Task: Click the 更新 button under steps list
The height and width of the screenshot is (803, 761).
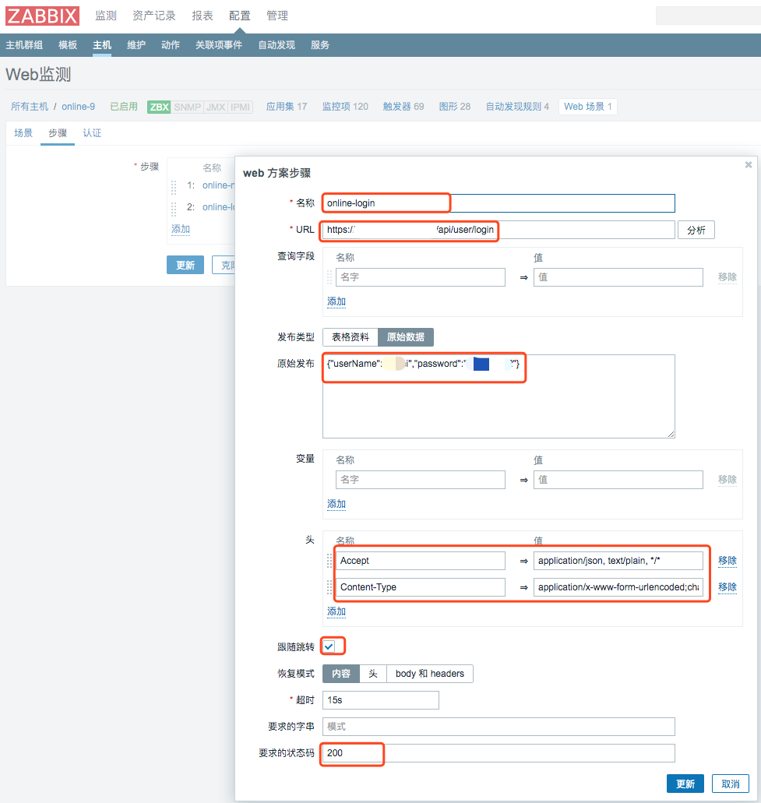Action: pos(185,265)
